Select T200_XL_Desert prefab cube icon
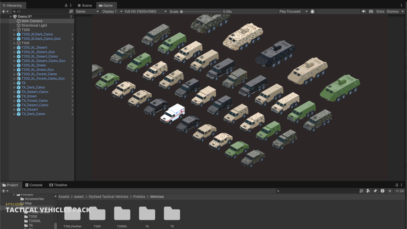The height and width of the screenshot is (229, 407). tap(19, 47)
